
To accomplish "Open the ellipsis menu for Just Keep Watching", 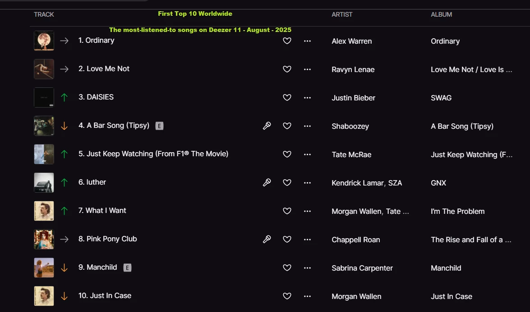I will (x=307, y=154).
